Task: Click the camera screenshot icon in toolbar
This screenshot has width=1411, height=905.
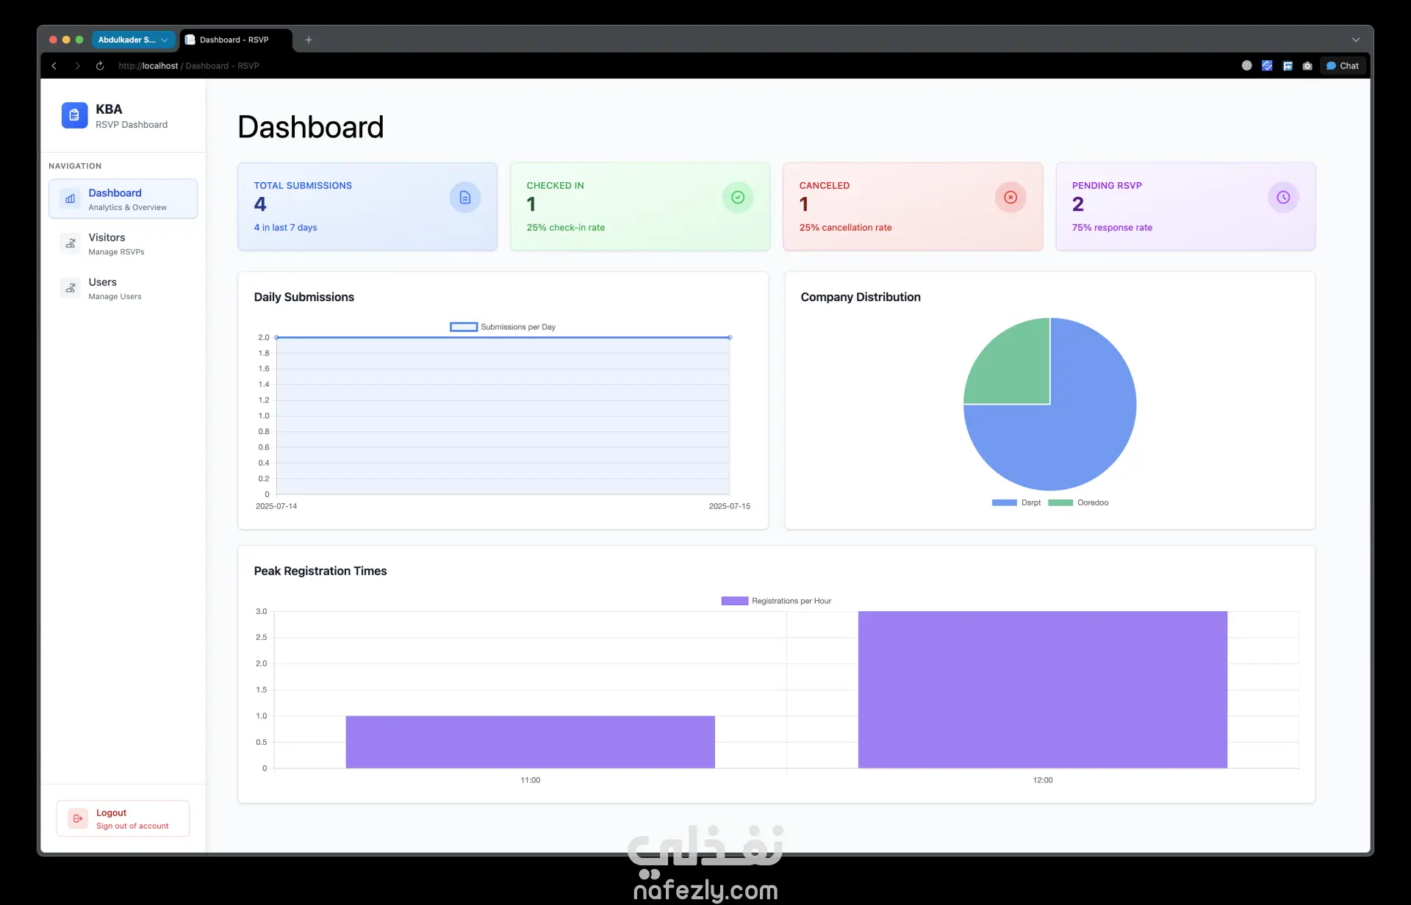Action: pyautogui.click(x=1307, y=66)
